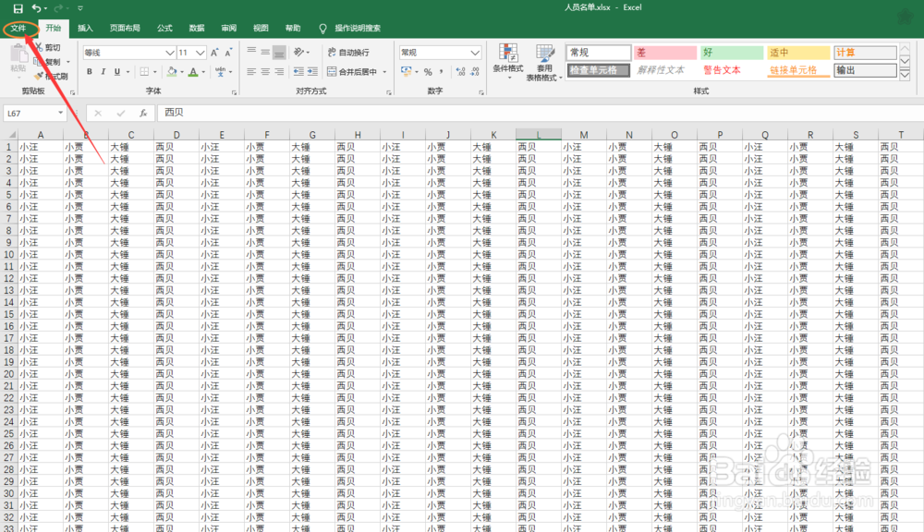Apply the 检查单元格 cell style
This screenshot has height=532, width=924.
tap(598, 70)
